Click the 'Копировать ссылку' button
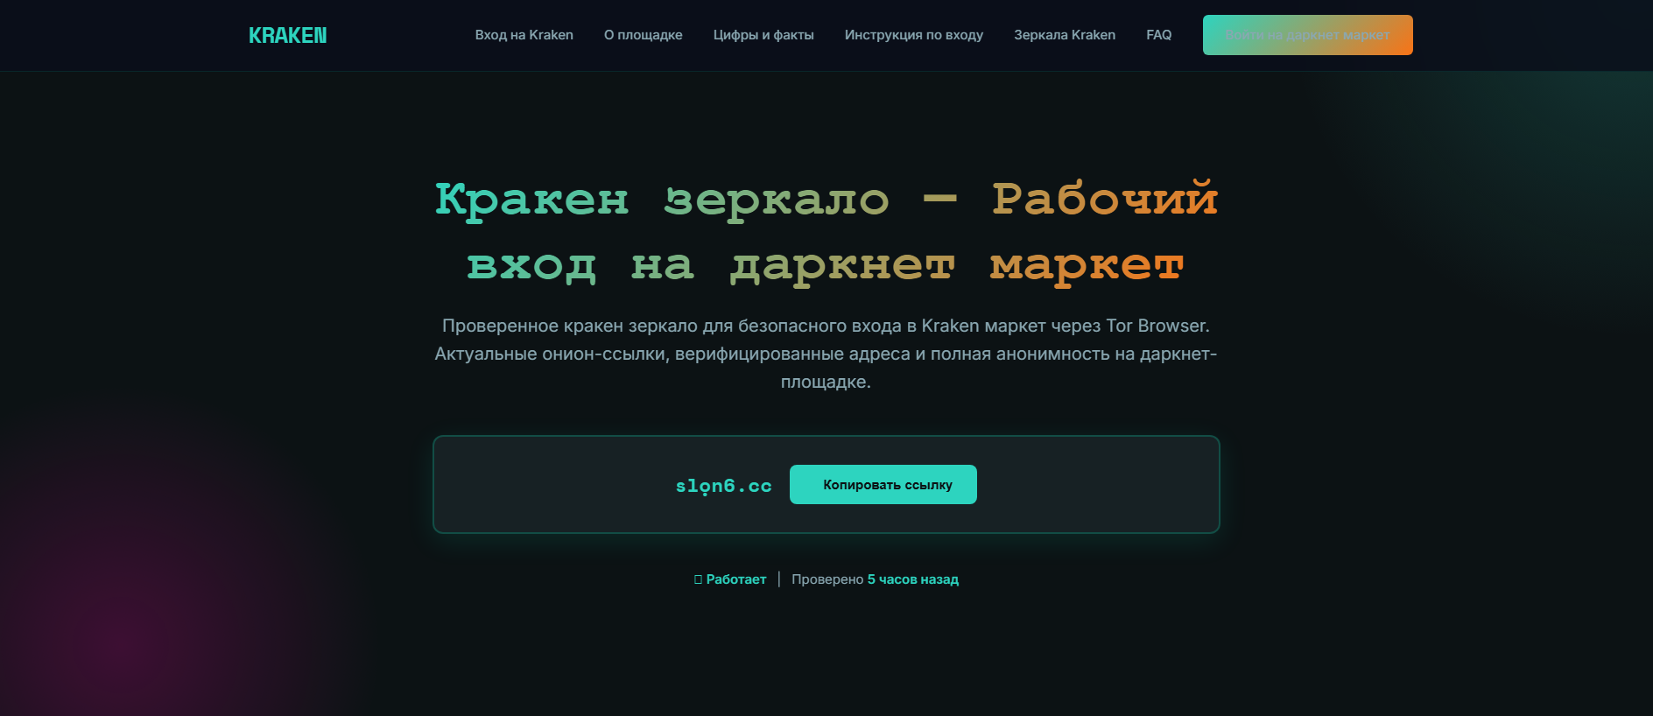 [883, 484]
